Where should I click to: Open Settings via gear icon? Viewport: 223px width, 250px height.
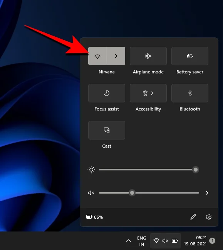208,217
